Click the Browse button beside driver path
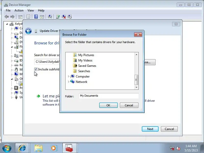Viewport: 204px width, 153px height. pyautogui.click(x=150, y=62)
